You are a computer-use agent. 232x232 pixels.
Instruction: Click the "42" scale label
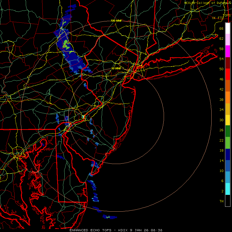221,89
